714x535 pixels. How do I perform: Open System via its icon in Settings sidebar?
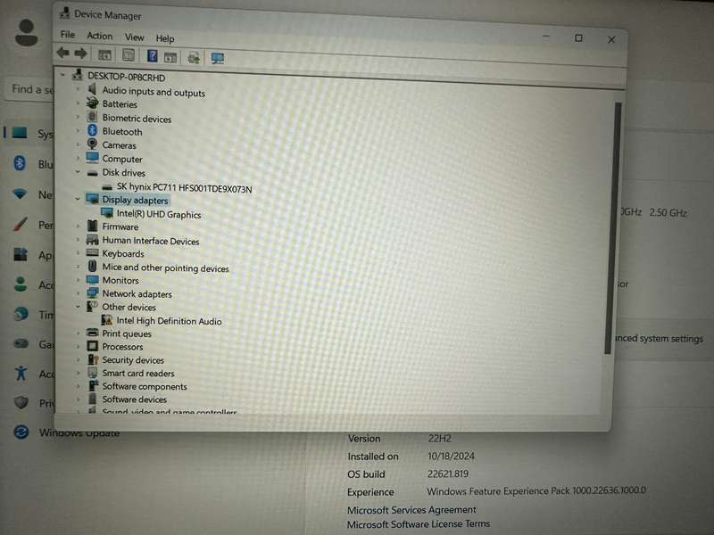pos(20,133)
